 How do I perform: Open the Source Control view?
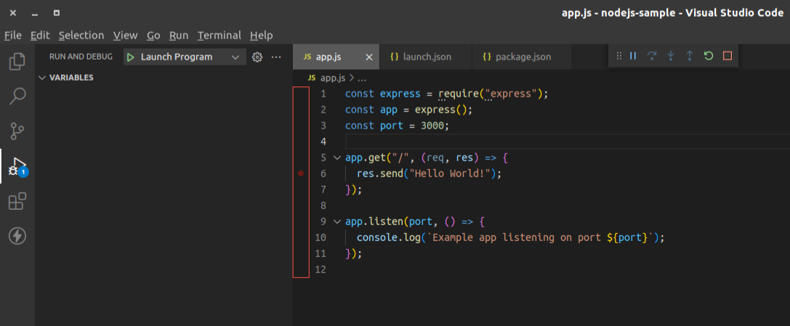click(x=17, y=131)
